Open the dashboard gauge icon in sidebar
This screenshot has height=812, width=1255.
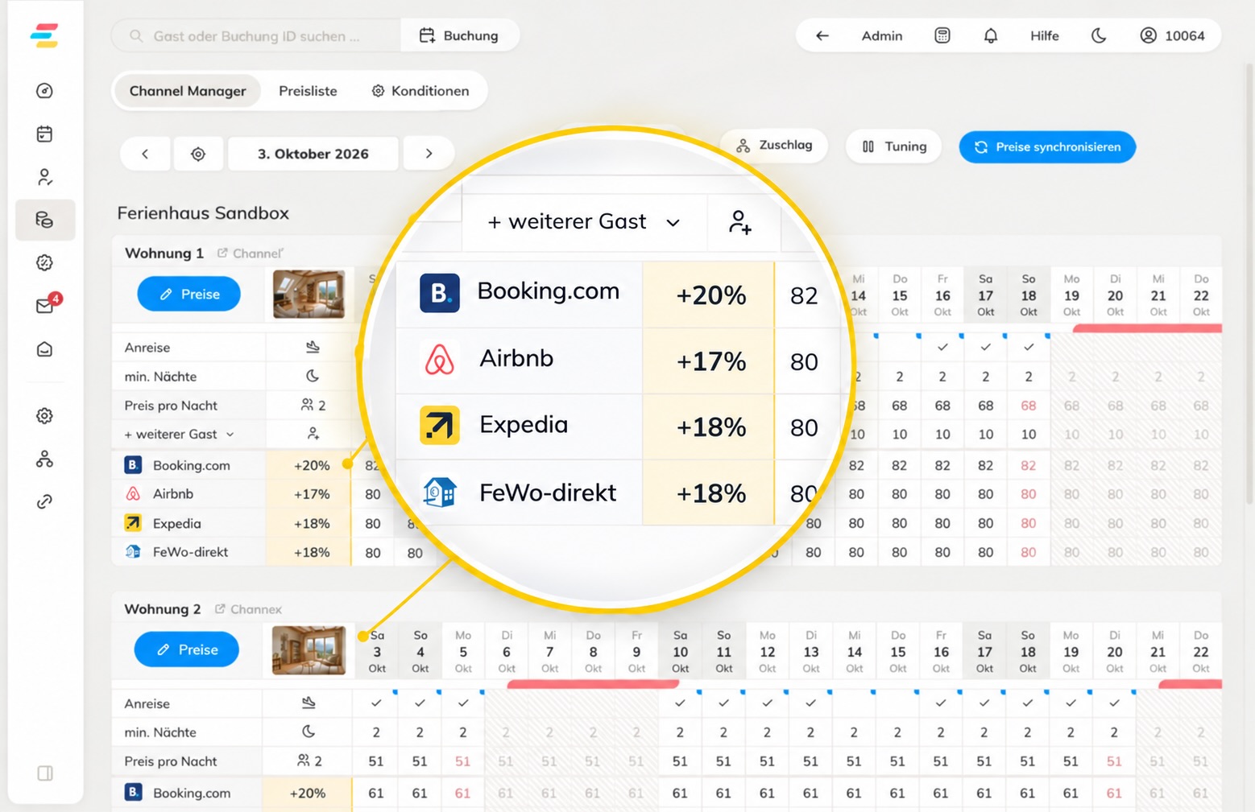point(45,91)
